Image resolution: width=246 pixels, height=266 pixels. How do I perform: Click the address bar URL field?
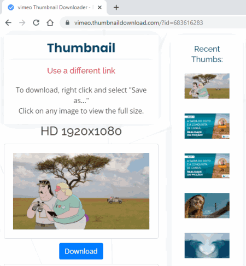[138, 23]
